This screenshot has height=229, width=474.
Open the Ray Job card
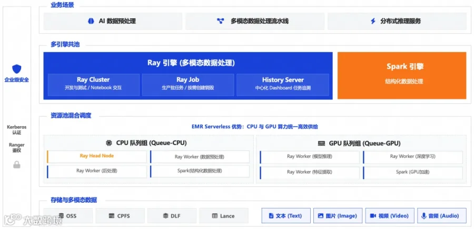[x=188, y=85]
